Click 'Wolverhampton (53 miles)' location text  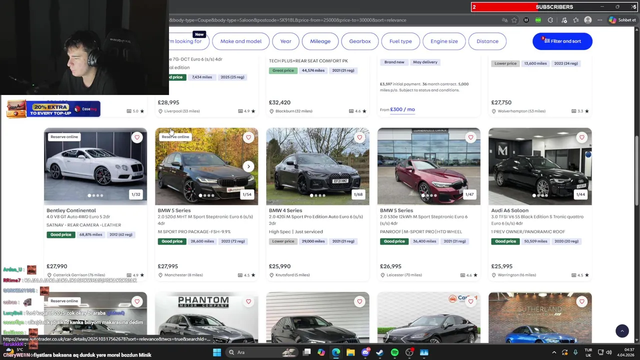[x=521, y=111]
